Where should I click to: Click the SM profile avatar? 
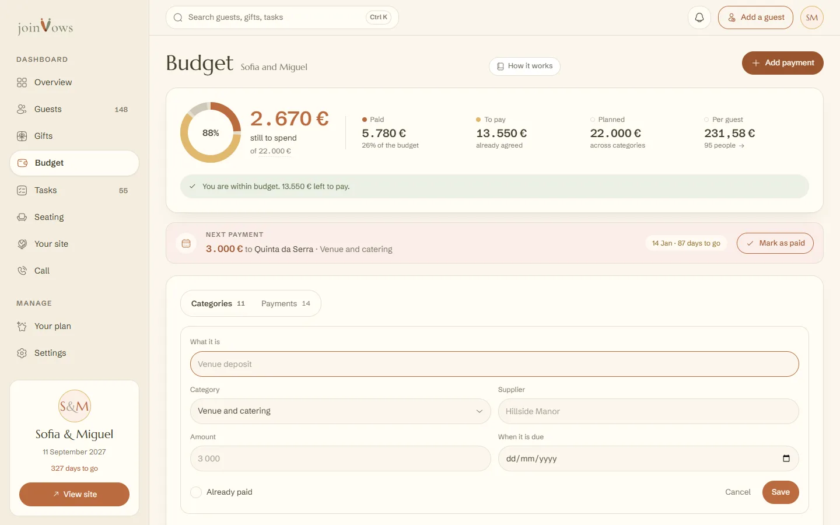pyautogui.click(x=812, y=17)
